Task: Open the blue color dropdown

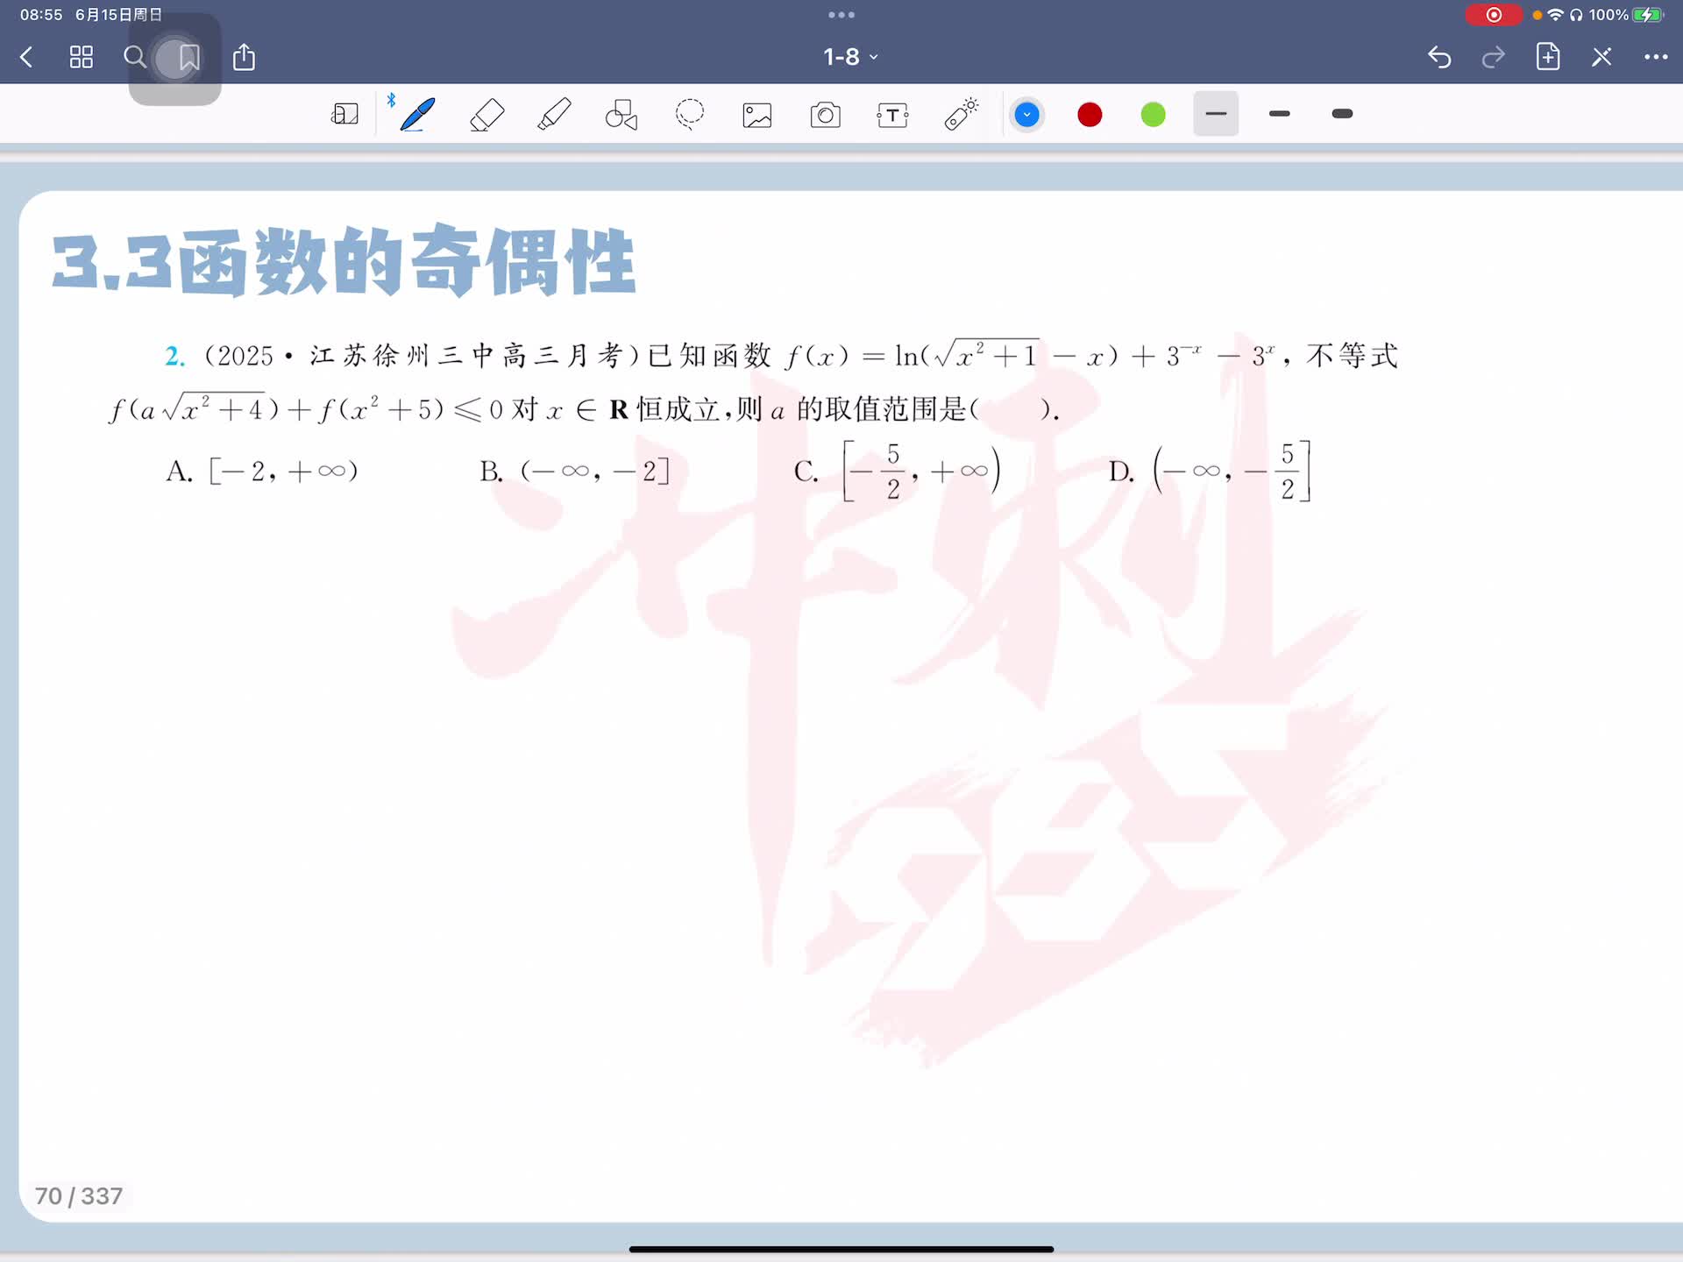Action: click(x=1026, y=115)
